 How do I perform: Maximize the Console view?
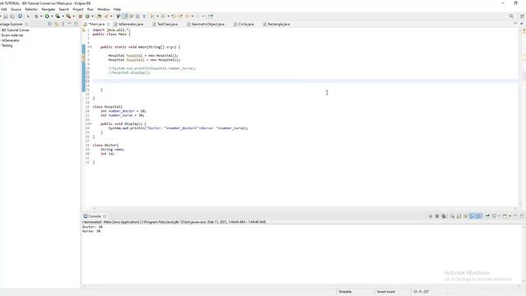tap(522, 215)
